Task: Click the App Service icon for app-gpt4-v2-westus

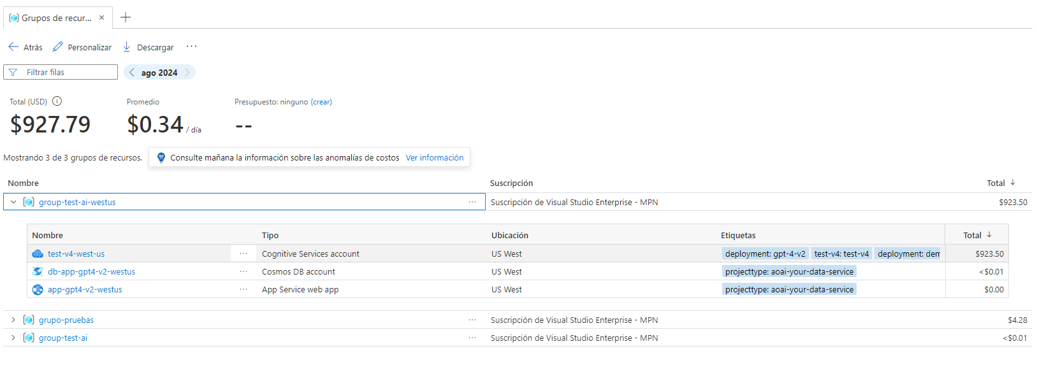Action: point(38,289)
